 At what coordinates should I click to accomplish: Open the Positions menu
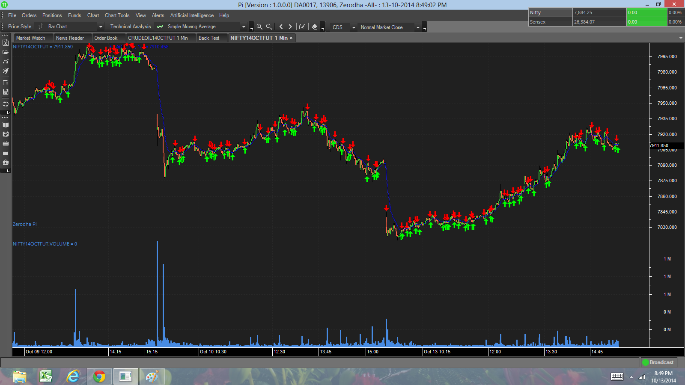[52, 15]
